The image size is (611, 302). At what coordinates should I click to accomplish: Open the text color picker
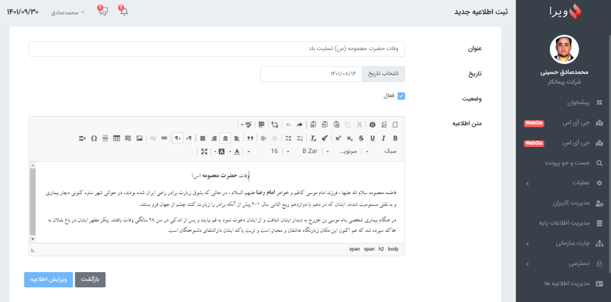tap(236, 151)
